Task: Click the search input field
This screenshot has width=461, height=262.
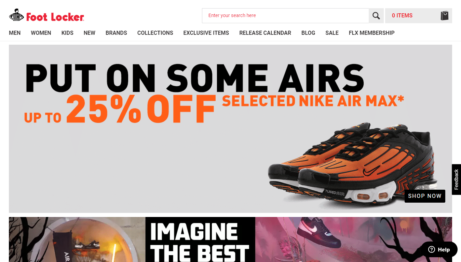Action: tap(285, 16)
